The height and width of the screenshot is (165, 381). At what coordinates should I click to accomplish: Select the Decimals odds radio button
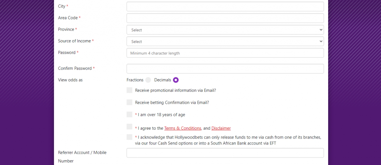pyautogui.click(x=176, y=80)
